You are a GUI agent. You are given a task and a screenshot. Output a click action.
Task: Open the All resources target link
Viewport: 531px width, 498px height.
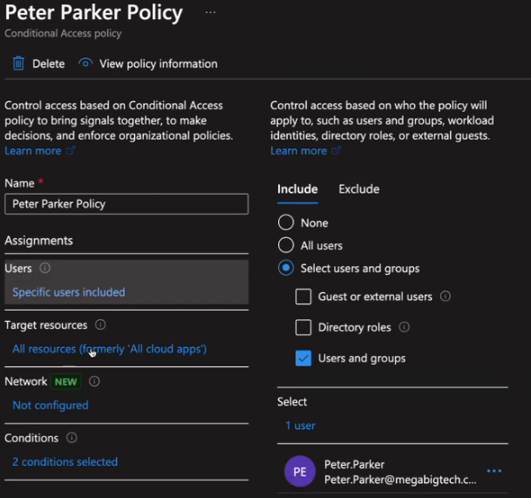[109, 349]
